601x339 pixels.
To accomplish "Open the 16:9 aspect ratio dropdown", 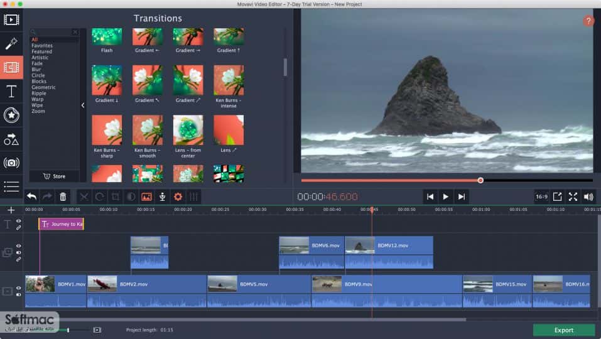I will [541, 197].
